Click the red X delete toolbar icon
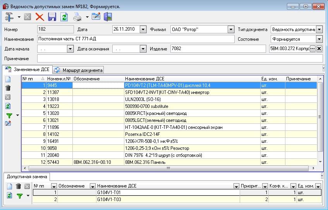Viewport: 328px width, 210px height. [40, 17]
